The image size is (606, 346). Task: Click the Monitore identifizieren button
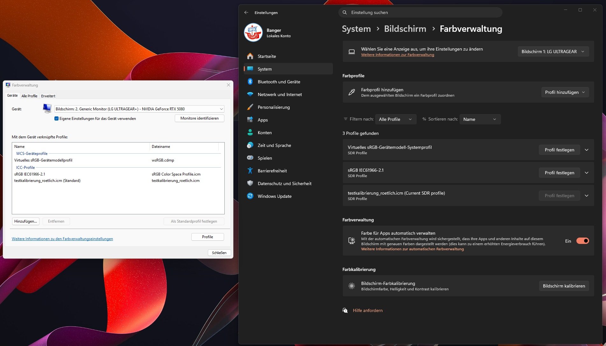(200, 118)
